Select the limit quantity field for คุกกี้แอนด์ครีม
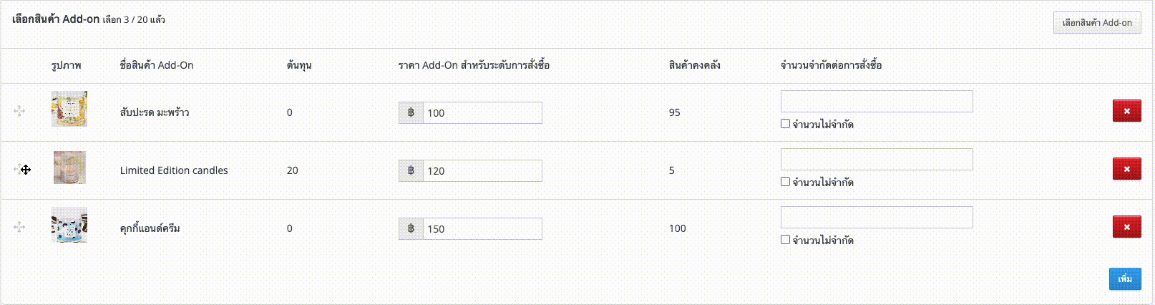 click(877, 217)
